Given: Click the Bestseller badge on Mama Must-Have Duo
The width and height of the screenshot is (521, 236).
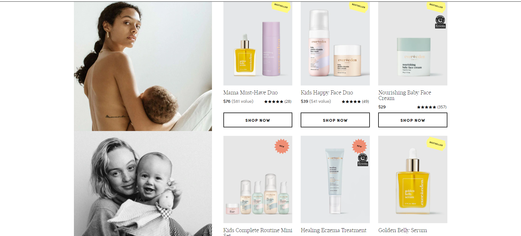Looking at the screenshot, I should 281,6.
